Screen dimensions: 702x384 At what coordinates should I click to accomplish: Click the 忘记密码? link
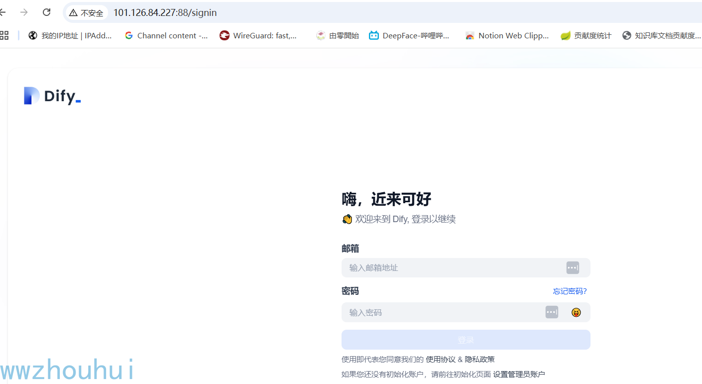click(570, 291)
